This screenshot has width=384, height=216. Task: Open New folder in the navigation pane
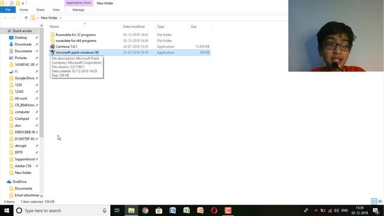[23, 173]
